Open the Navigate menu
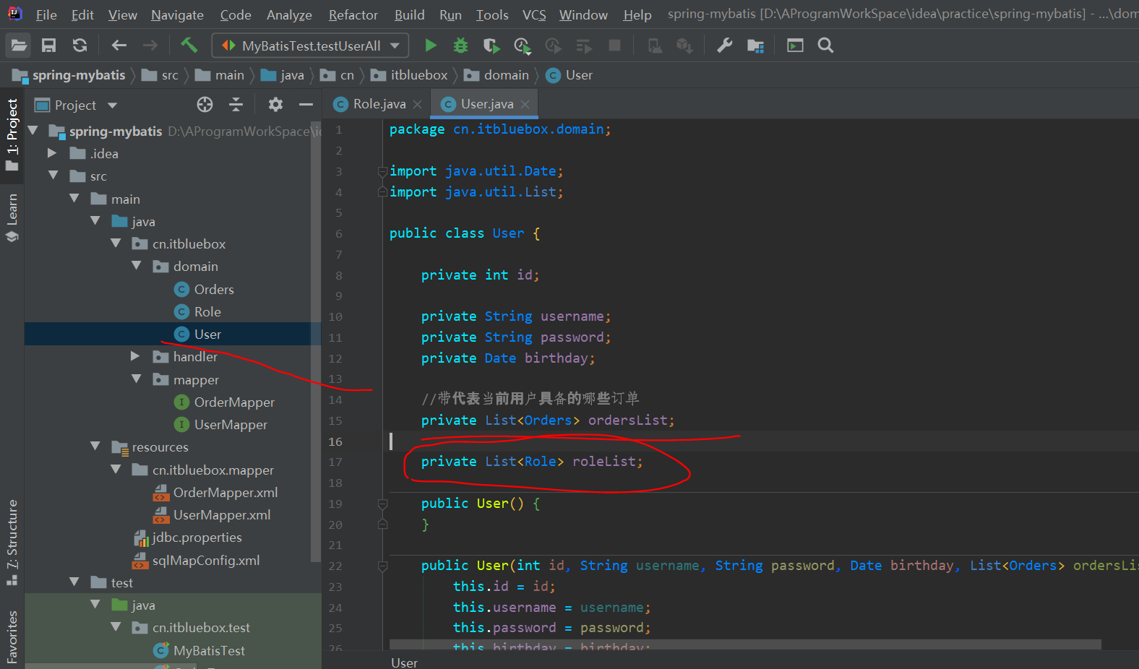 pyautogui.click(x=177, y=14)
